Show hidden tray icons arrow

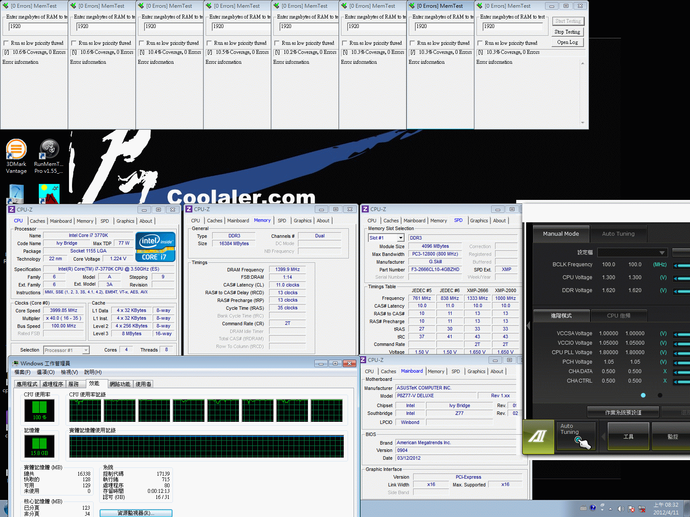pyautogui.click(x=610, y=509)
